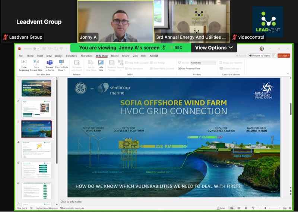
Task: Click Accessibility: Investigate status item
Action: pyautogui.click(x=72, y=208)
